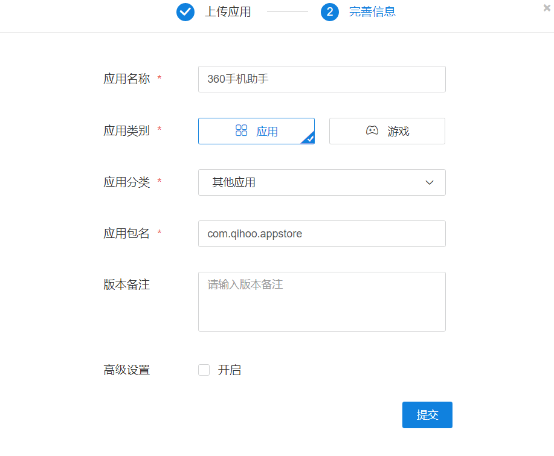
Task: Open the 应用分类 dropdown showing 其他应用
Action: coord(322,182)
